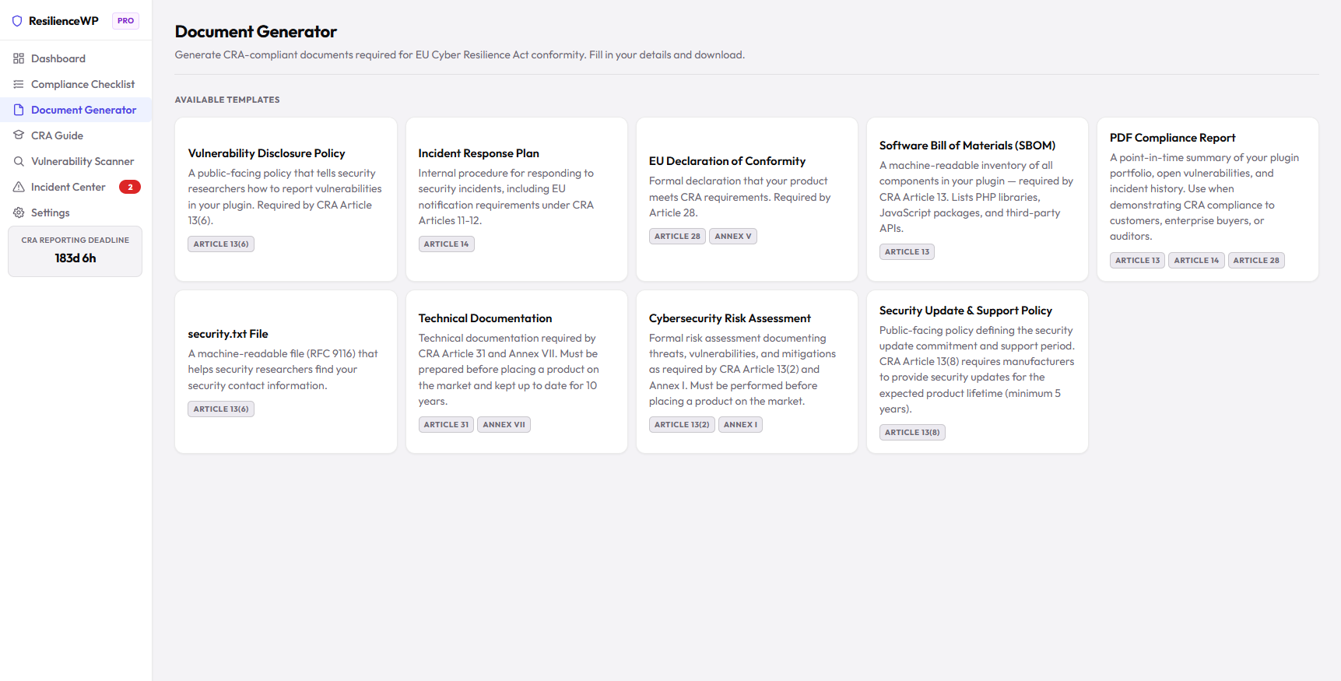The height and width of the screenshot is (681, 1341).
Task: Click the 183d 6h countdown value
Action: (75, 258)
